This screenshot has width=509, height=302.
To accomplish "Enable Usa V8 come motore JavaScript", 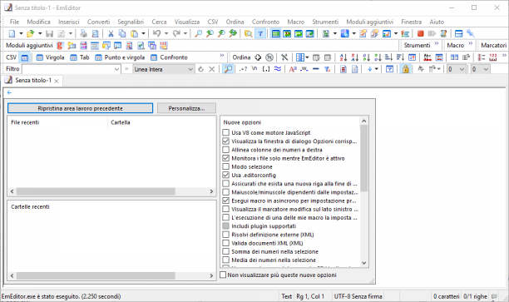I will click(226, 132).
